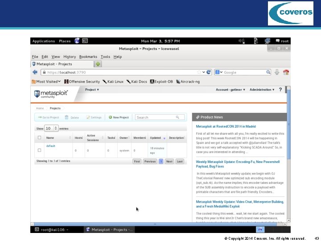Open the History menu
The height and width of the screenshot is (241, 321).
coord(70,57)
